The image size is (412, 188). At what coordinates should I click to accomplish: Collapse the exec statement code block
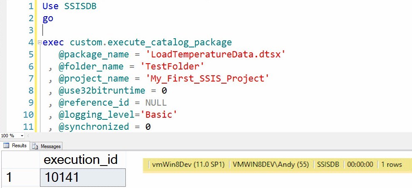coord(40,42)
